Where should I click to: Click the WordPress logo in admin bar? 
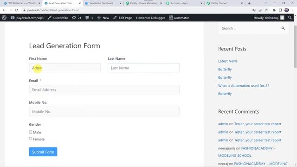4,18
